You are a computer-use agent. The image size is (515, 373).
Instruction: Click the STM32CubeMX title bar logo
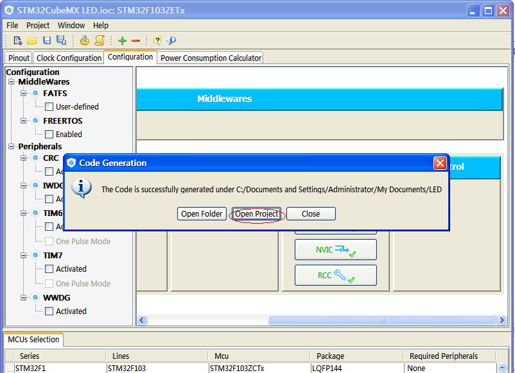point(9,10)
